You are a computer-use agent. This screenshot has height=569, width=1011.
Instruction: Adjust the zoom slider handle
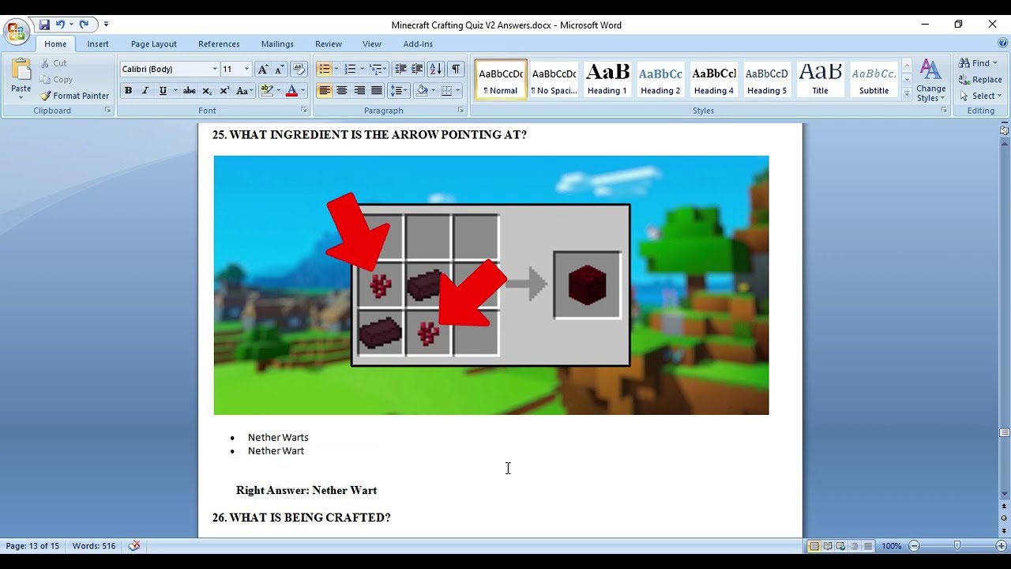tap(957, 546)
